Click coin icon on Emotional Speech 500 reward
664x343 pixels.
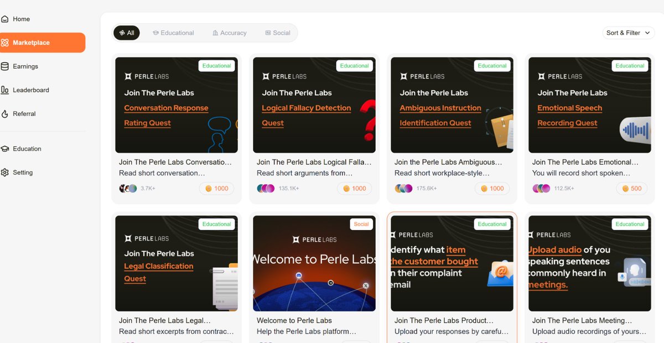(626, 189)
